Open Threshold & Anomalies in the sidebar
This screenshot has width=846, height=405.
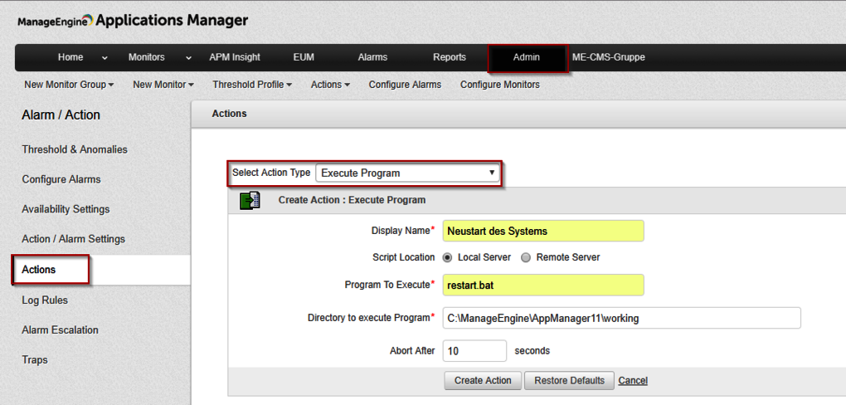pos(75,149)
